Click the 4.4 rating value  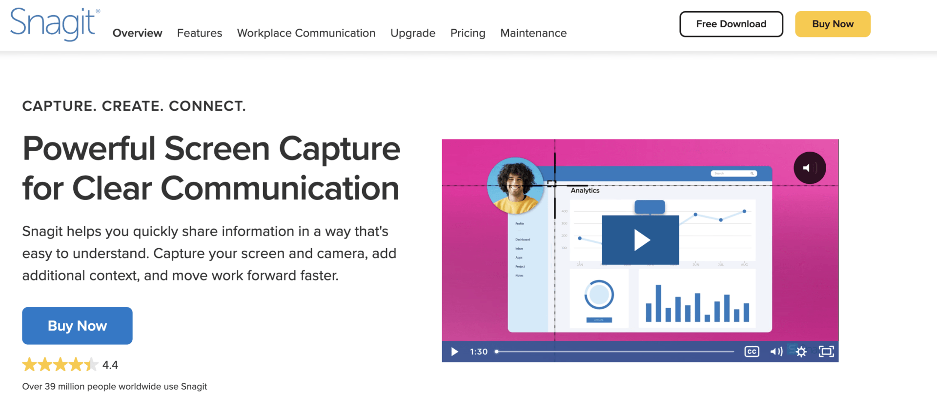110,365
